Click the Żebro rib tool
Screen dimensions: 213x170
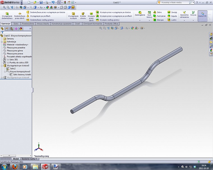158,12
